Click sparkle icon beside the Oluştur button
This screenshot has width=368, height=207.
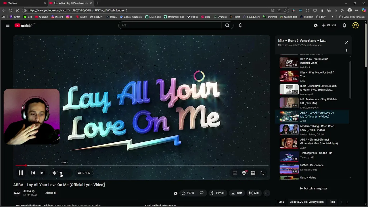(316, 25)
